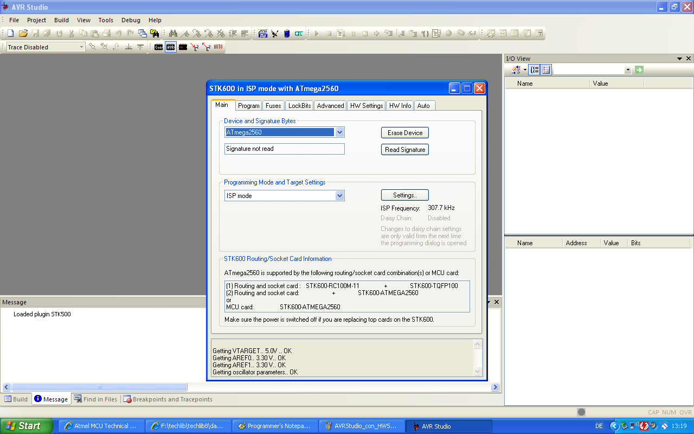Screen dimensions: 694x434
Task: Select 'Loaded plugin STK500' message line
Action: [x=42, y=314]
